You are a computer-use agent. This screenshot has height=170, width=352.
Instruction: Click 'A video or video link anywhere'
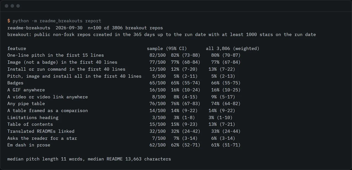pos(48,97)
